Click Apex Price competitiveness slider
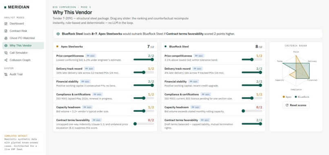This screenshot has width=329, height=155. point(144,60)
